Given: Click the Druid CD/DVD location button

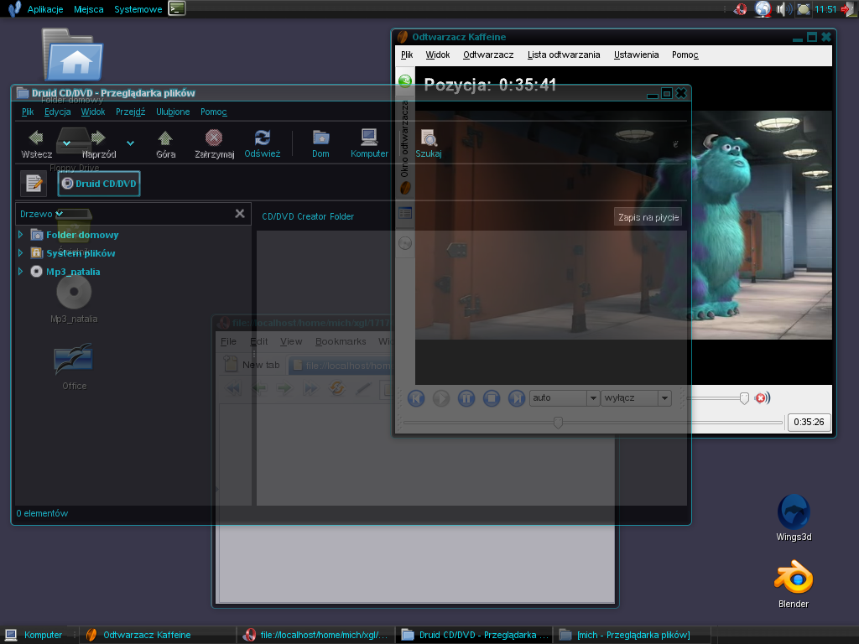Looking at the screenshot, I should 99,184.
